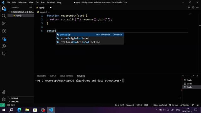The width and height of the screenshot is (201, 113).
Task: Open File Explorer from taskbar
Action: coord(27,110)
